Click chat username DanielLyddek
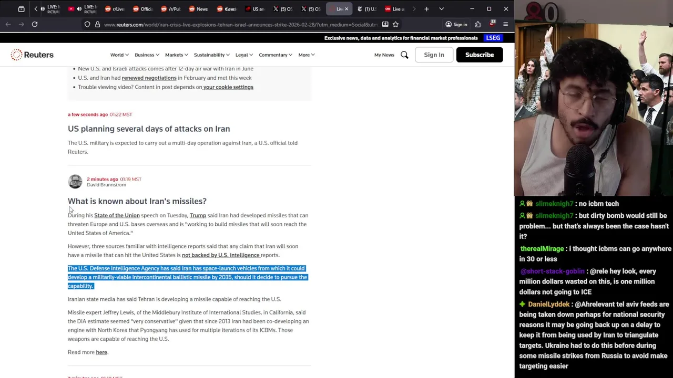673x378 pixels. (x=549, y=304)
